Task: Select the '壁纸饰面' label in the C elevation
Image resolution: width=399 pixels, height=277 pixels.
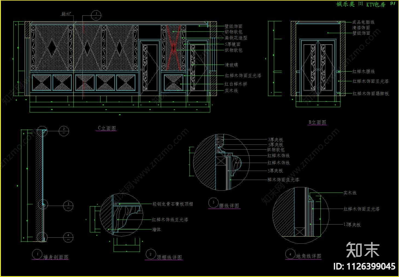Action: [234, 26]
